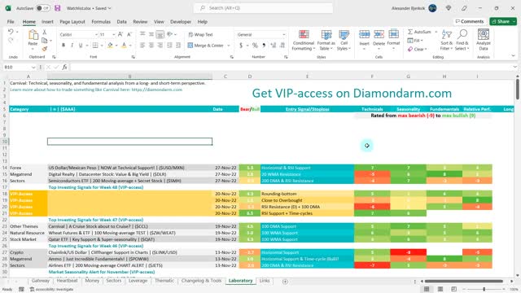Toggle Wrap Text option
521x293 pixels.
pyautogui.click(x=200, y=34)
